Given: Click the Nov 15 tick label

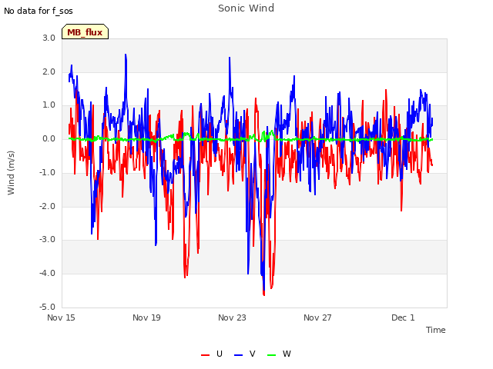Looking at the screenshot, I should click(61, 317).
